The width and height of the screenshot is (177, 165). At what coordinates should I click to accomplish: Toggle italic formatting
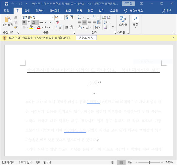[x=29, y=22]
